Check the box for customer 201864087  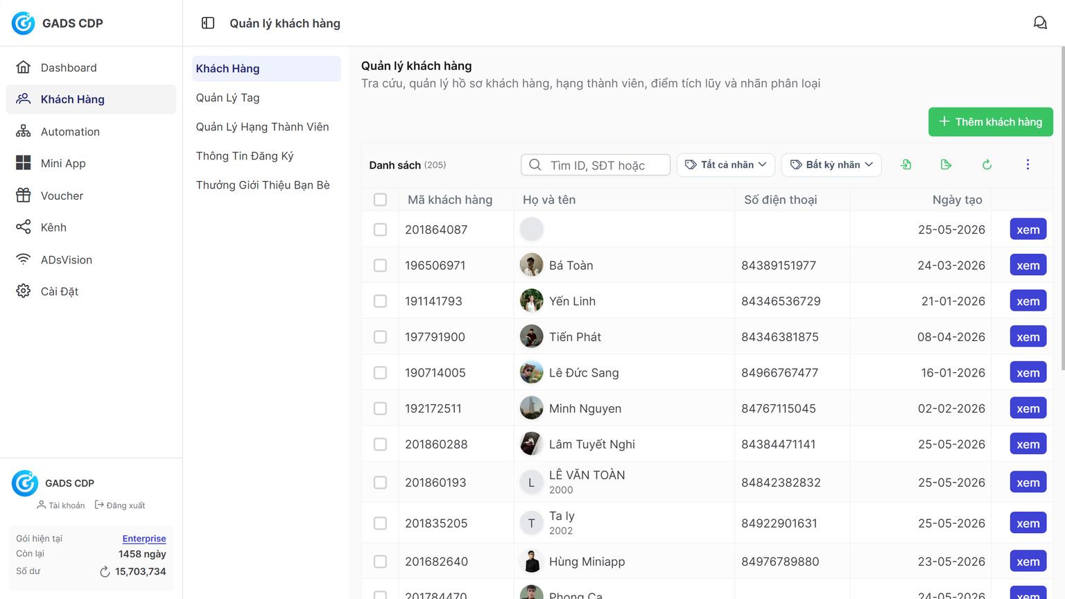[x=380, y=229]
